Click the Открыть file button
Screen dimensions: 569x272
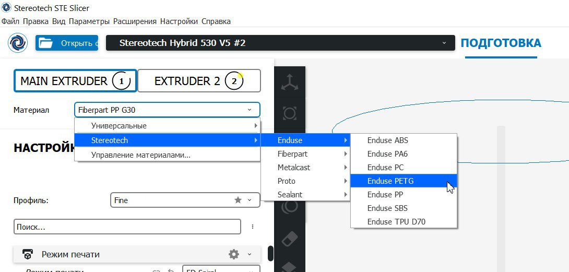(x=67, y=43)
